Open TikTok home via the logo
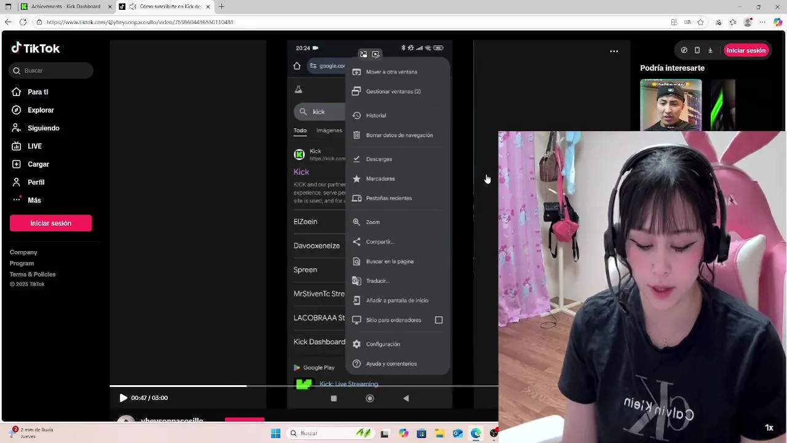 point(35,48)
